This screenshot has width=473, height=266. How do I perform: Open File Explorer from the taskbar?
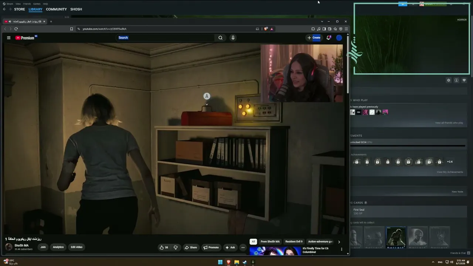click(236, 262)
